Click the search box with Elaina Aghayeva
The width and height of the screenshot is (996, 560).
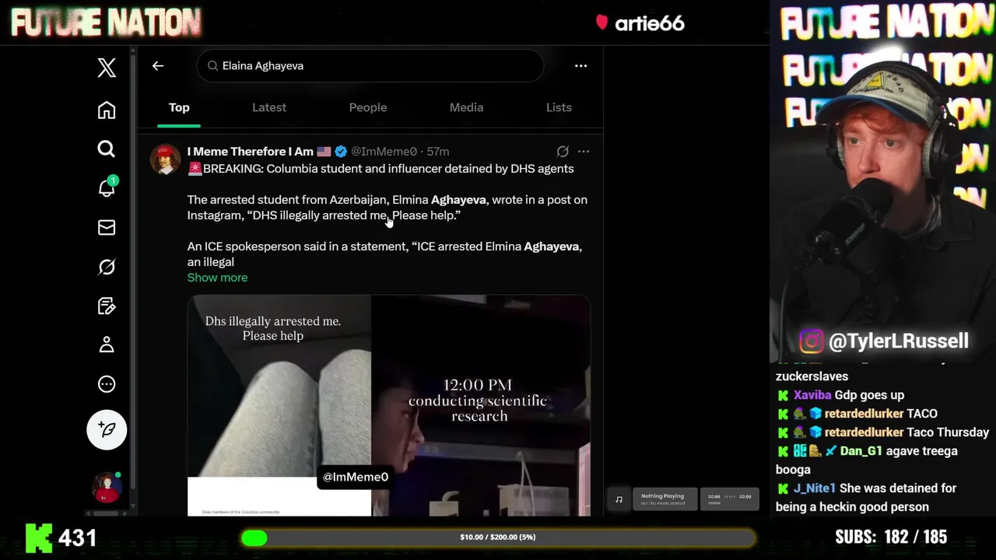(x=370, y=66)
